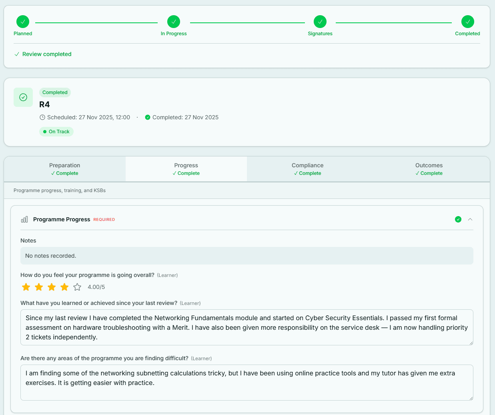Toggle the On Track status pill

coord(56,131)
